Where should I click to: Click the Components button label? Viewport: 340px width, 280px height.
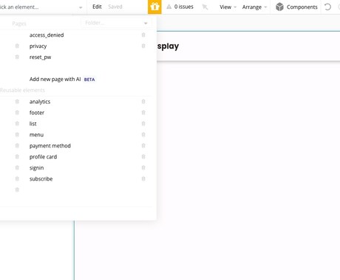pos(302,7)
